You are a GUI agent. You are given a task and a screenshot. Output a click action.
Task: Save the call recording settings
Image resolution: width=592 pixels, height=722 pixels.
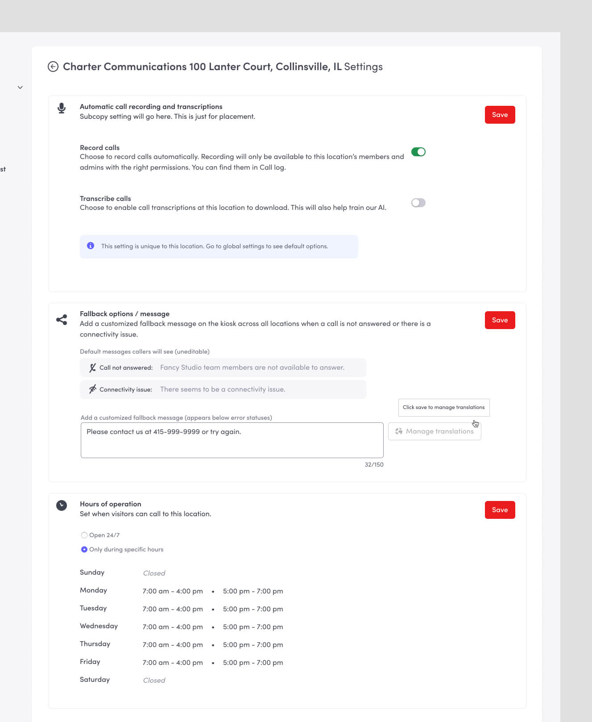[500, 115]
